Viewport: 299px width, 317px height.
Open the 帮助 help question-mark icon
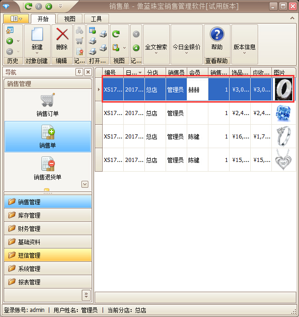[x=217, y=35]
